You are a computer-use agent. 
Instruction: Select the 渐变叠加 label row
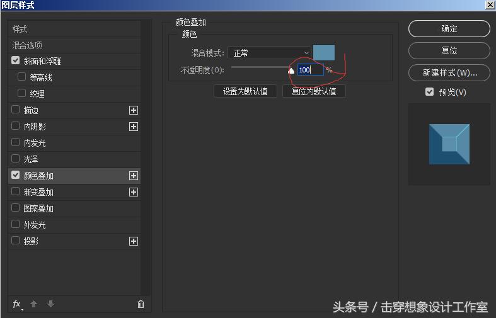(x=74, y=192)
